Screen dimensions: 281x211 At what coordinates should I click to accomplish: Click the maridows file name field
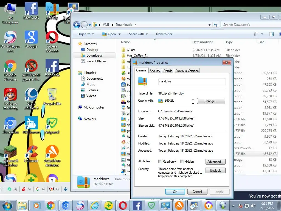tap(192, 81)
